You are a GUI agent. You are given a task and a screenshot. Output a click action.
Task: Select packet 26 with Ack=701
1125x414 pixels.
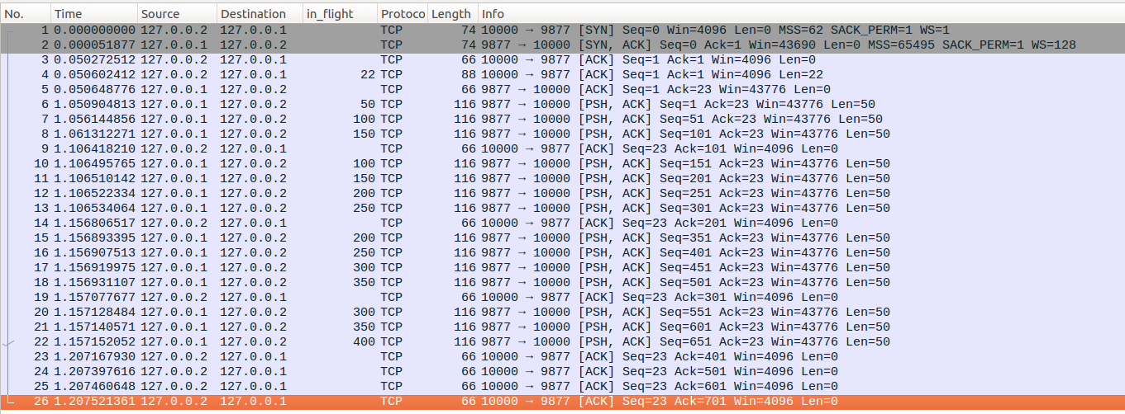(x=562, y=402)
